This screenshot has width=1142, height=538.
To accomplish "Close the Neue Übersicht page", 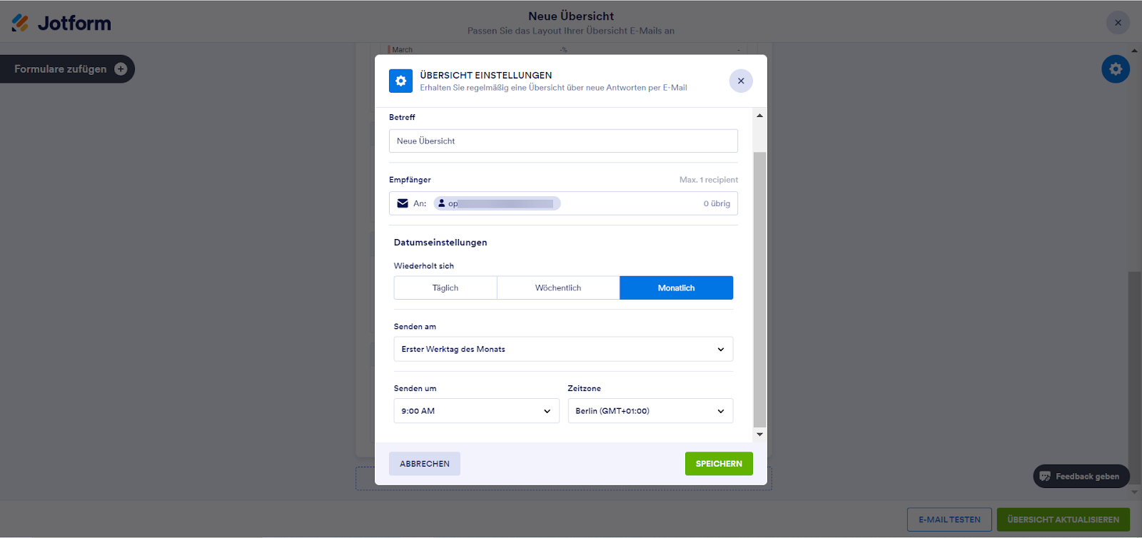I will click(x=1118, y=23).
